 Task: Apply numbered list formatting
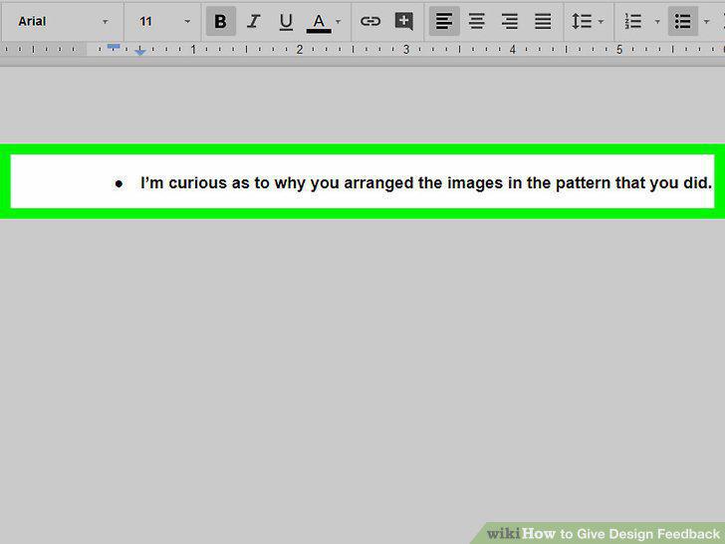[x=633, y=21]
